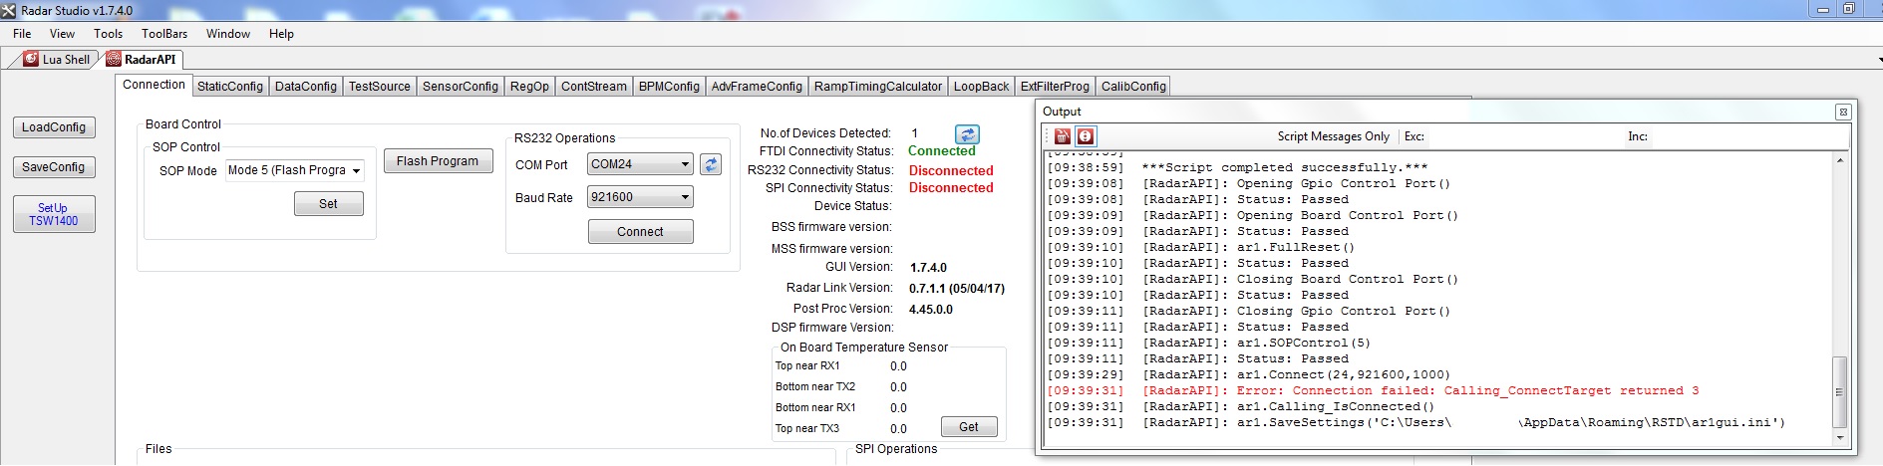Image resolution: width=1883 pixels, height=466 pixels.
Task: Select the RadarAPI tab
Action: tap(142, 60)
